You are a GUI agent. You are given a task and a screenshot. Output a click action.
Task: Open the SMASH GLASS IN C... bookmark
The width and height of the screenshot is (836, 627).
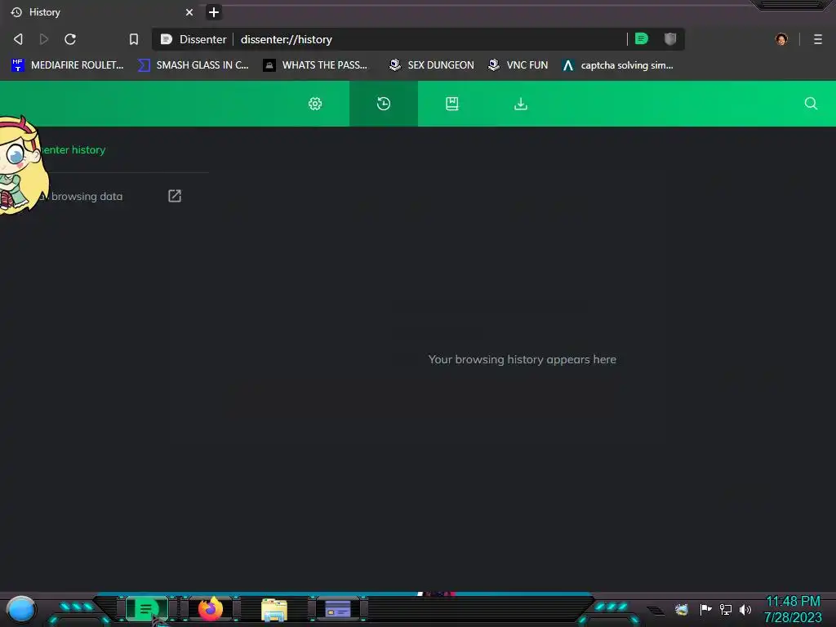(x=193, y=65)
